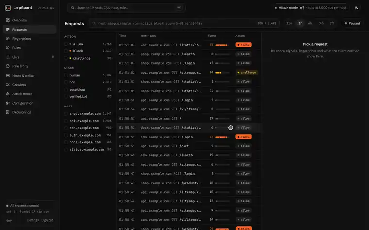Click the All systems nominal status

[23, 206]
